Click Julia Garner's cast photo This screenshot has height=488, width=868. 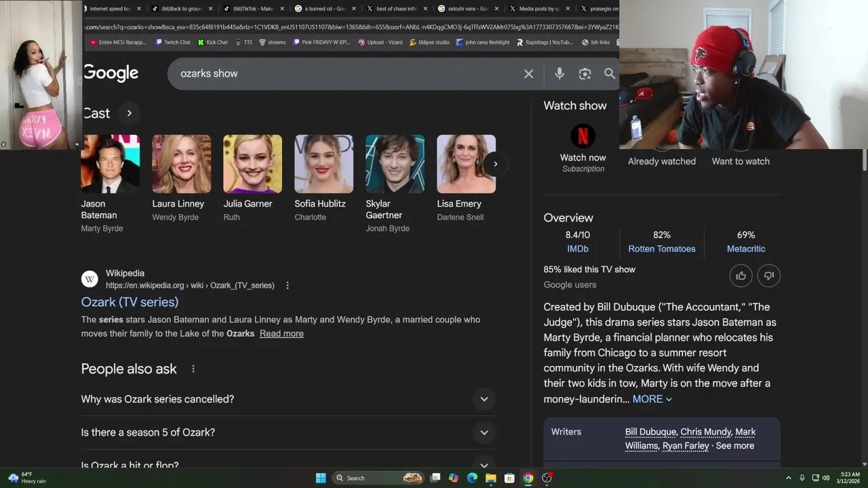(253, 164)
